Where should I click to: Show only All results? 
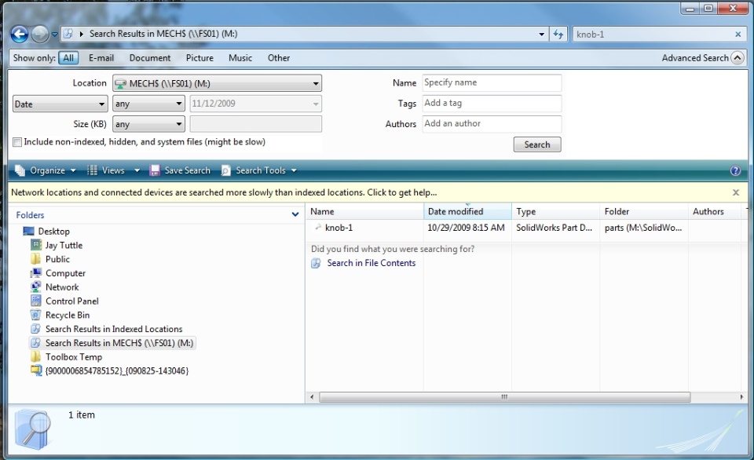(x=68, y=57)
